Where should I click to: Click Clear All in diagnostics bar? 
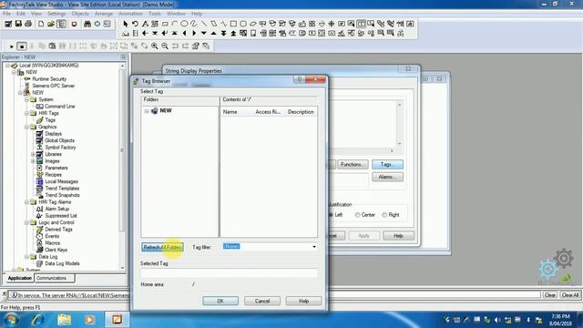pos(570,295)
